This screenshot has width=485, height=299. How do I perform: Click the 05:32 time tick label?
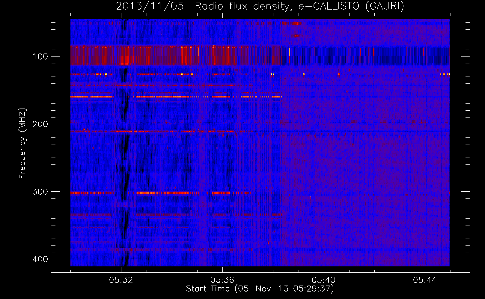click(121, 280)
